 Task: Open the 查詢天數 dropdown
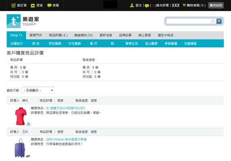(38, 90)
